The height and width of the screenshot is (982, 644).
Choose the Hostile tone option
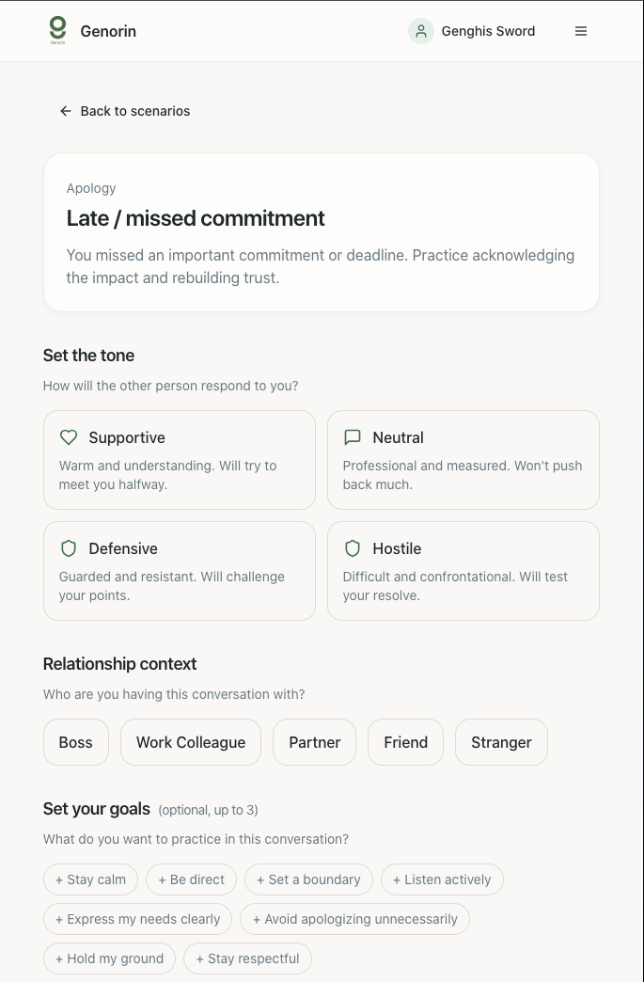click(x=463, y=571)
